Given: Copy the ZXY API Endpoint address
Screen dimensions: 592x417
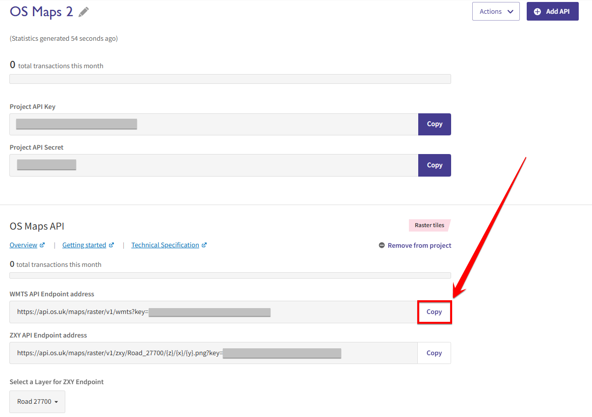Looking at the screenshot, I should tap(434, 353).
